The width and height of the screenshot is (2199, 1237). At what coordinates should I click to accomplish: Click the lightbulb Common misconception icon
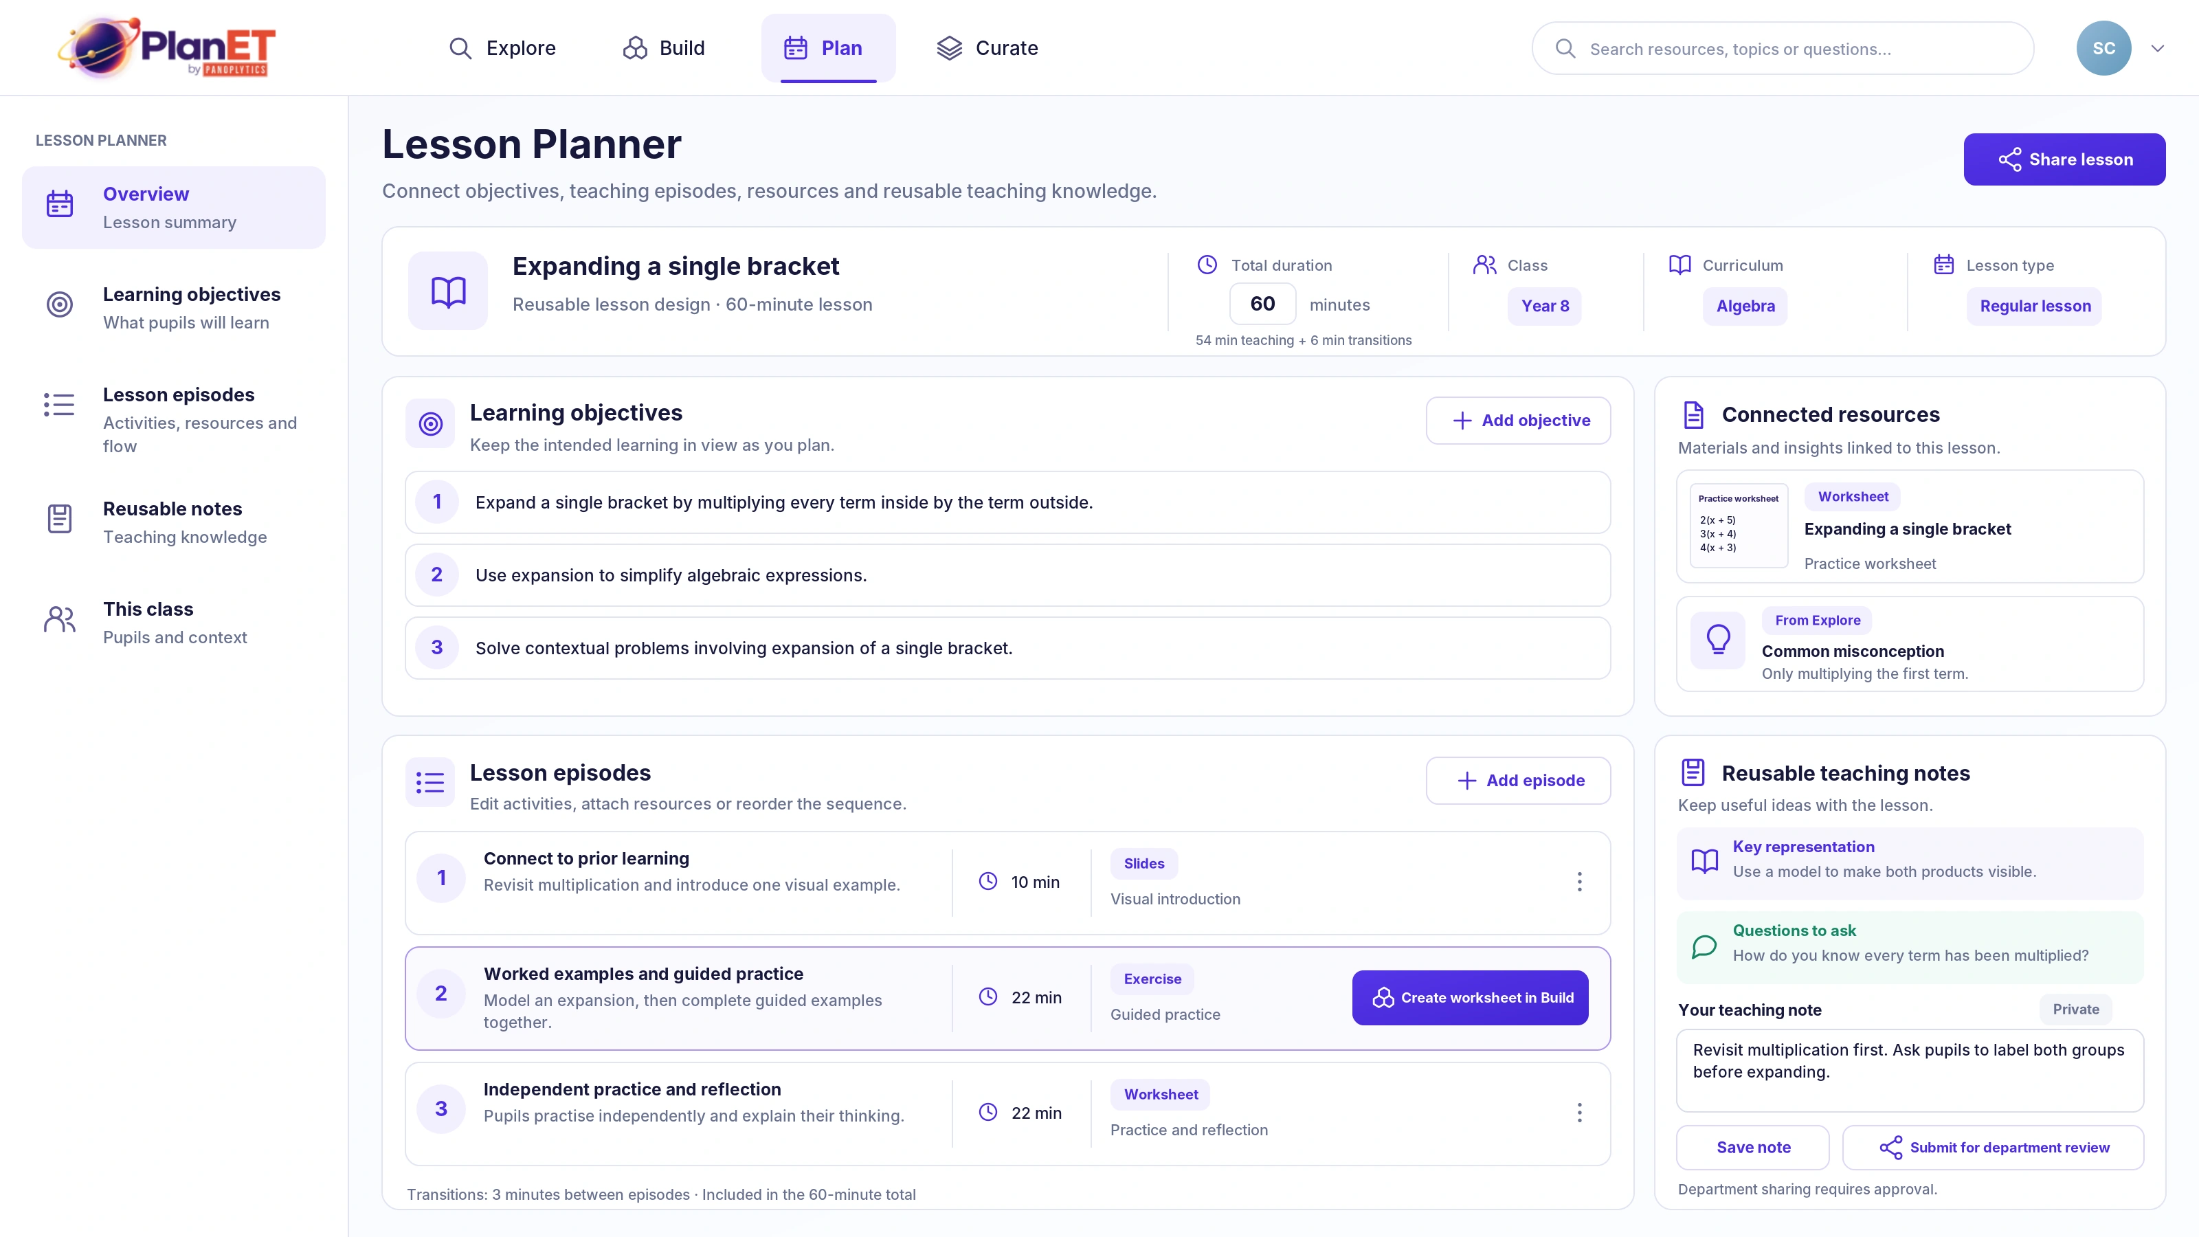[x=1719, y=640]
